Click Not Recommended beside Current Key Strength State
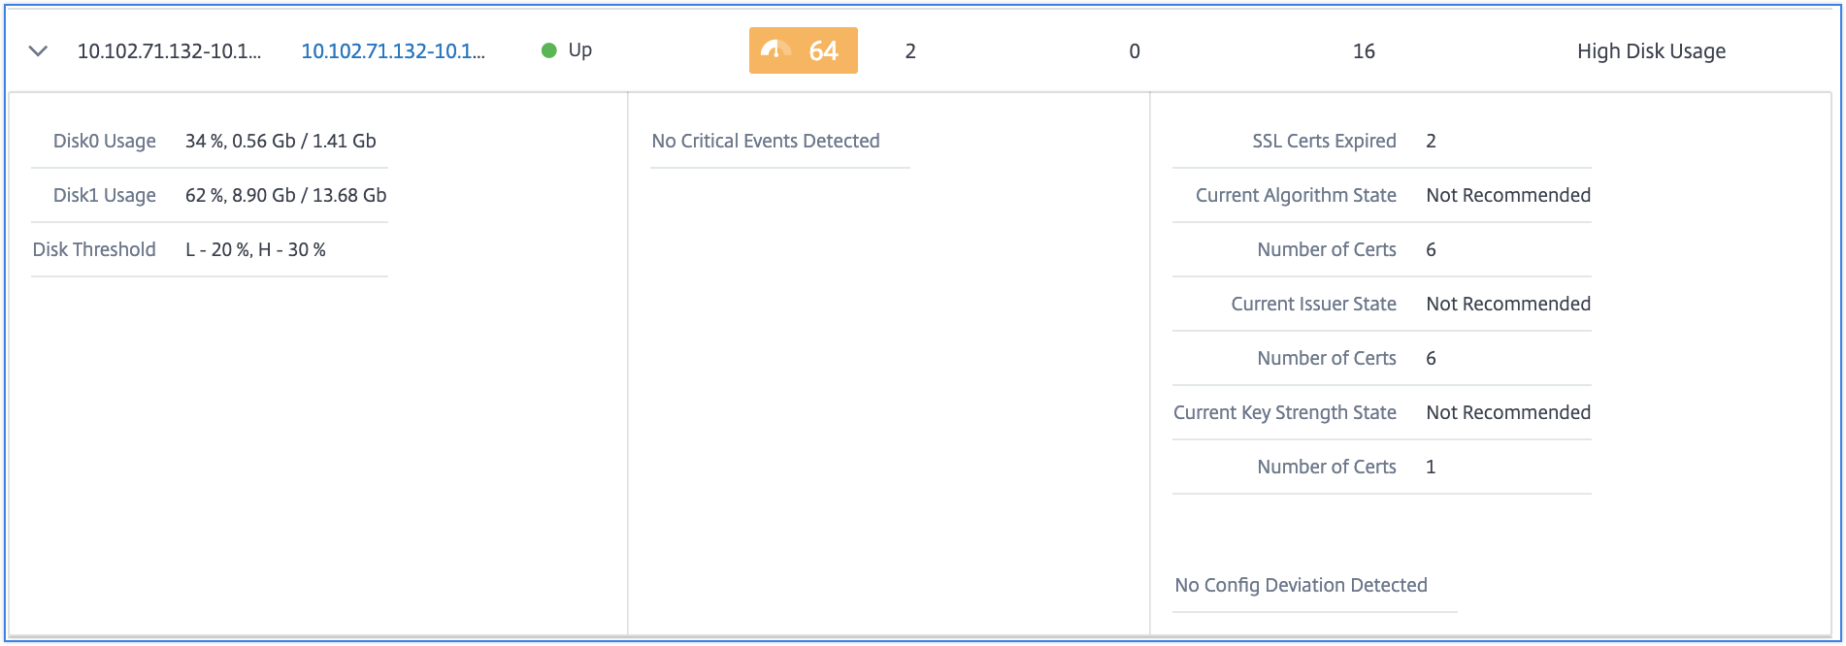 click(1508, 412)
